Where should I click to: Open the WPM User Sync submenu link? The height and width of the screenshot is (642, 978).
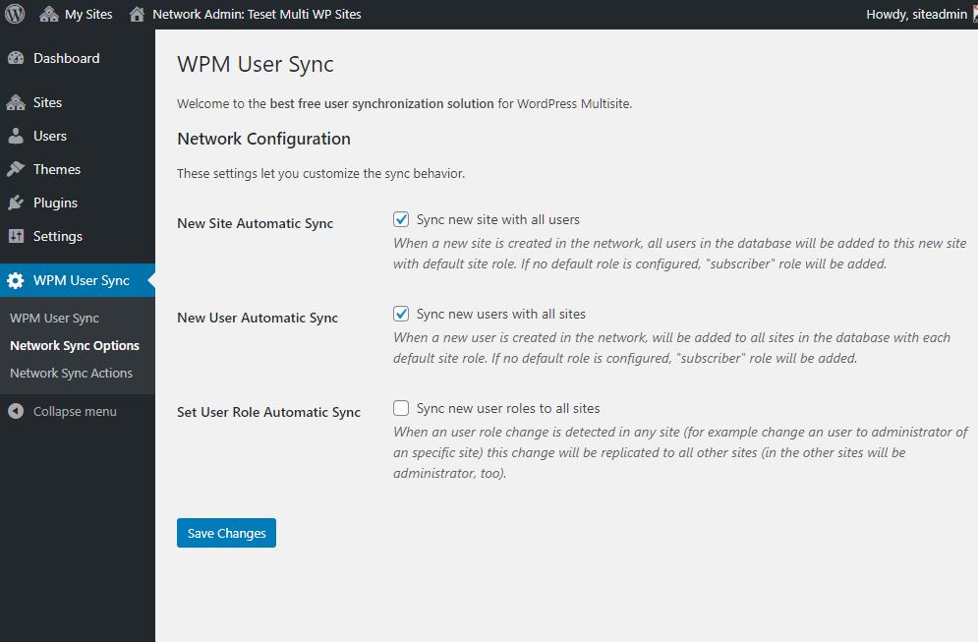(54, 319)
